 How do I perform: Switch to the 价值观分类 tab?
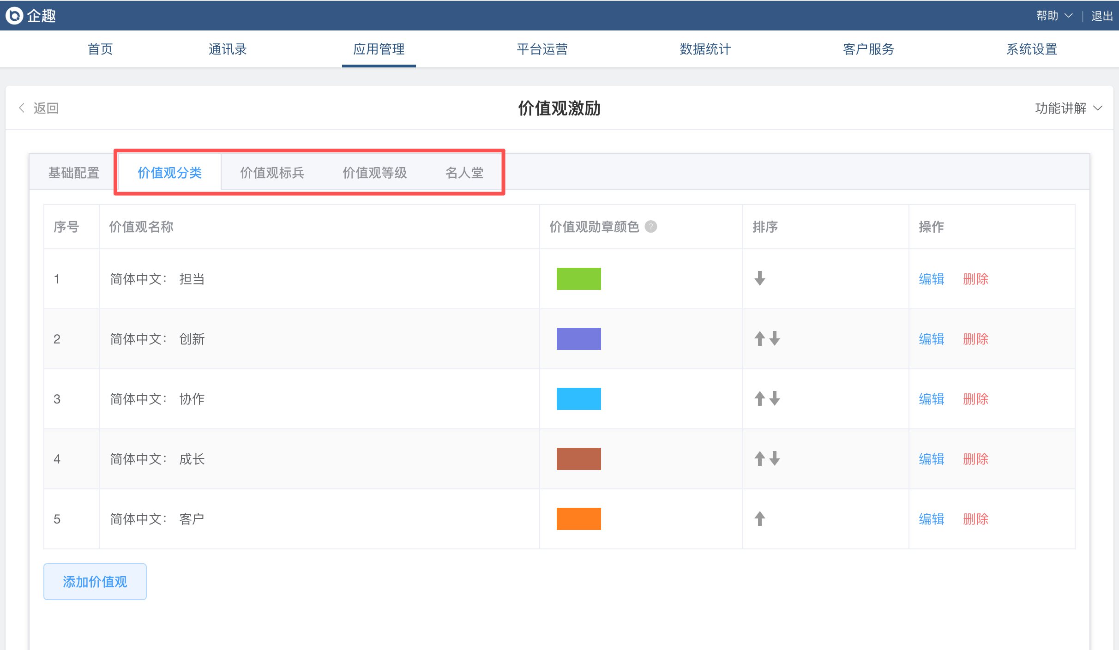coord(170,173)
